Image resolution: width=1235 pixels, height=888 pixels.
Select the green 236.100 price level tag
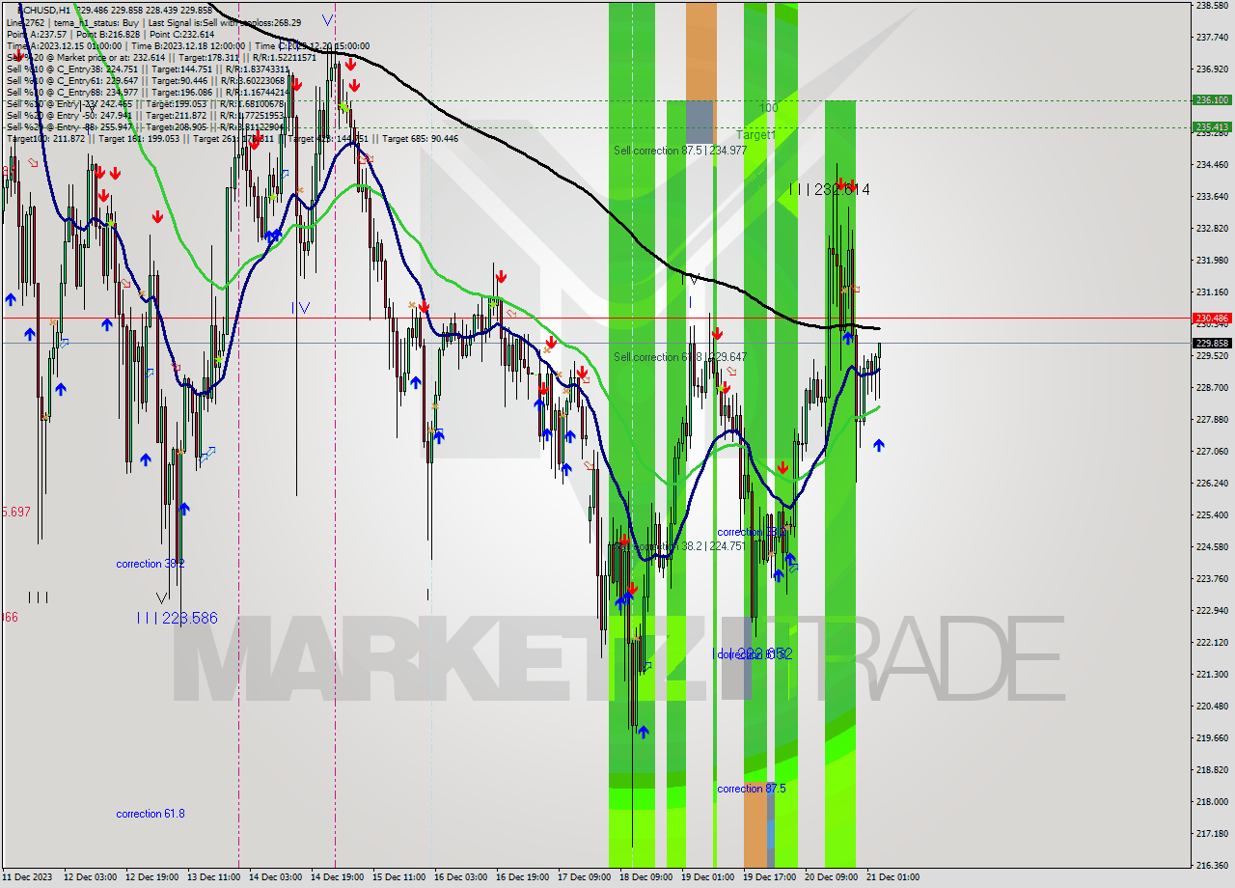(1212, 99)
